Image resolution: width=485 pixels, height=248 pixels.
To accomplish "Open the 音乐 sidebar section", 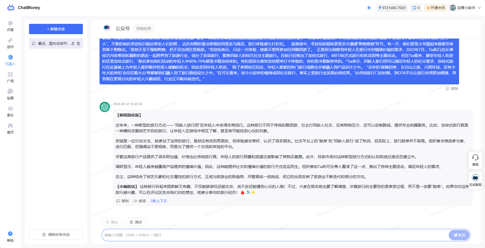I will 10,112.
